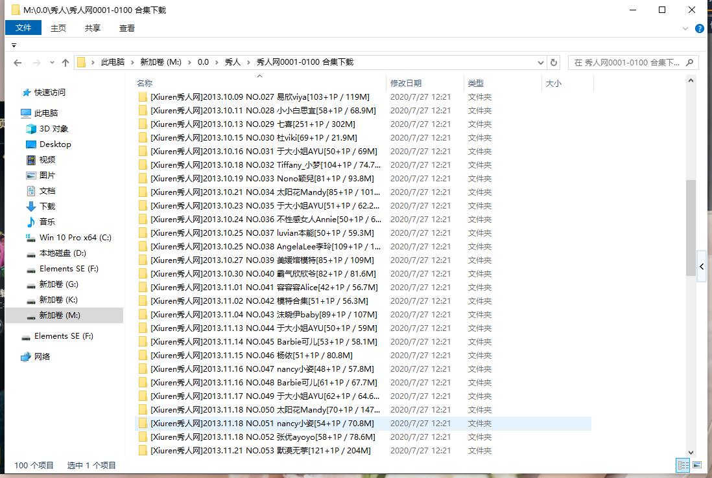The height and width of the screenshot is (478, 712).
Task: Click the search magnifier icon
Action: (690, 62)
